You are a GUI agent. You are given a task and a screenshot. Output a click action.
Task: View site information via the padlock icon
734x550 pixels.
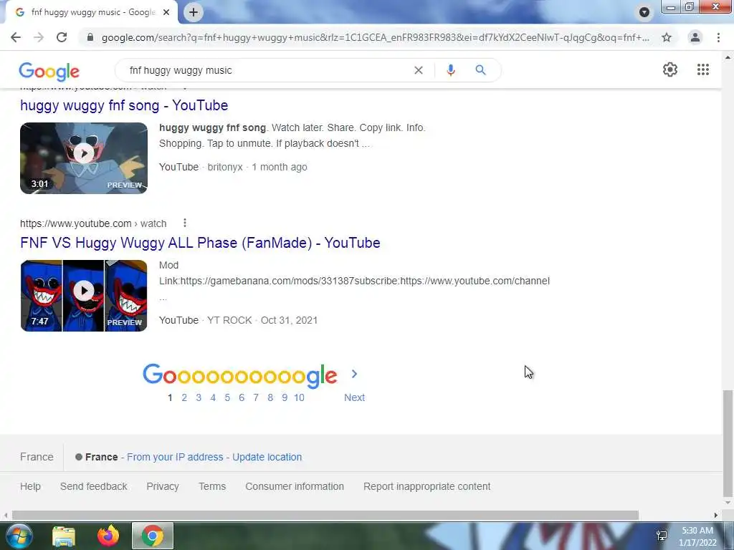coord(90,37)
